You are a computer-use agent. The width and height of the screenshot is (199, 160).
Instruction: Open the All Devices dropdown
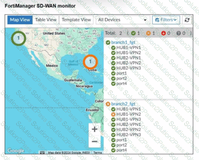[x=122, y=20]
